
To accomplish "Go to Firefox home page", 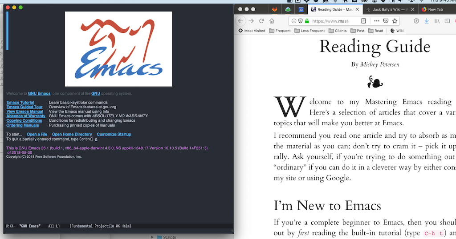I will point(272,21).
